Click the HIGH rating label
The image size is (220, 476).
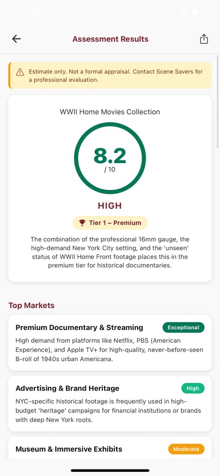pyautogui.click(x=110, y=206)
